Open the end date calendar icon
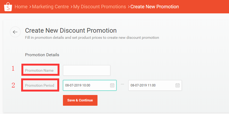The width and height of the screenshot is (229, 114). pyautogui.click(x=178, y=85)
